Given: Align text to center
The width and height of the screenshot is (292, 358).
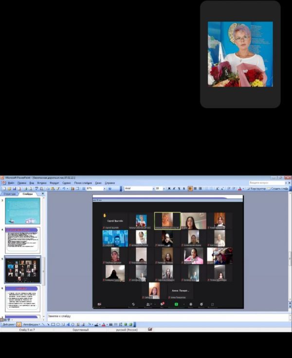Looking at the screenshot, I should [195, 188].
